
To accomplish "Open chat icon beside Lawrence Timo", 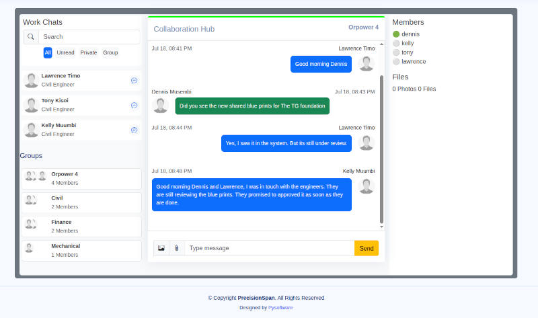I will 134,81.
